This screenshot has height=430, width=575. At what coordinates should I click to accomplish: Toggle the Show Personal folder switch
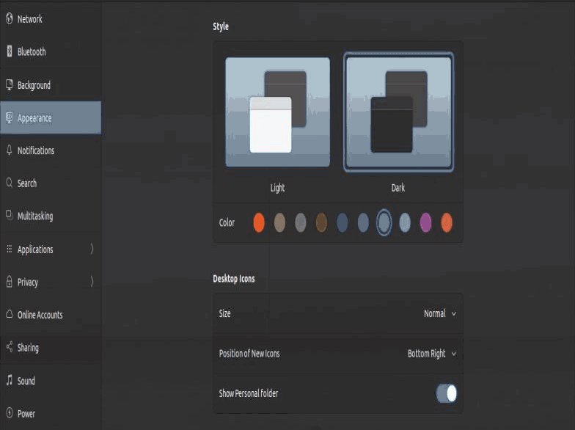(447, 393)
